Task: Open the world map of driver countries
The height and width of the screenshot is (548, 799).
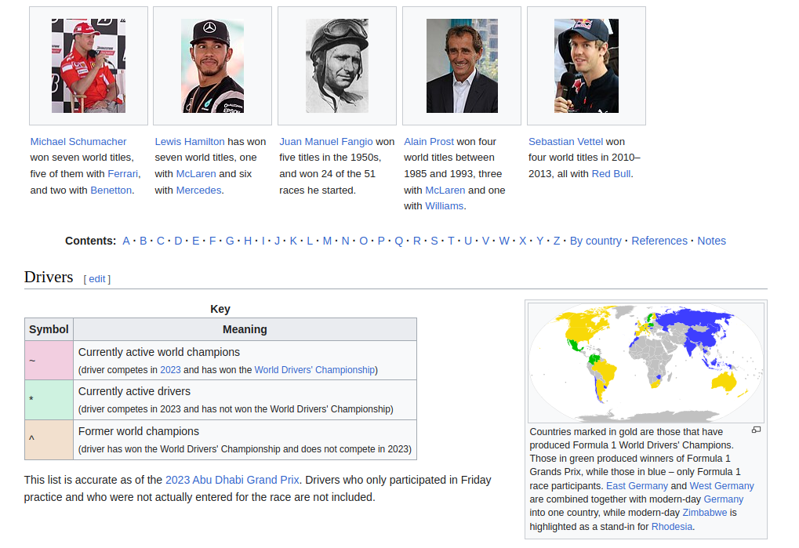Action: click(645, 363)
